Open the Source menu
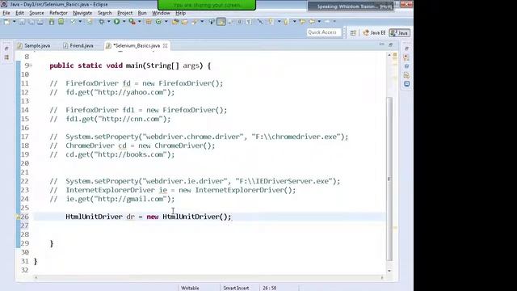 point(36,13)
